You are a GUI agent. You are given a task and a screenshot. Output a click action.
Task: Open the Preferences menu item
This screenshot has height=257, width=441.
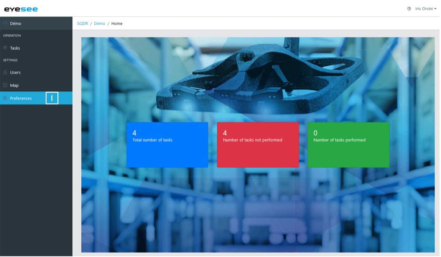36,98
